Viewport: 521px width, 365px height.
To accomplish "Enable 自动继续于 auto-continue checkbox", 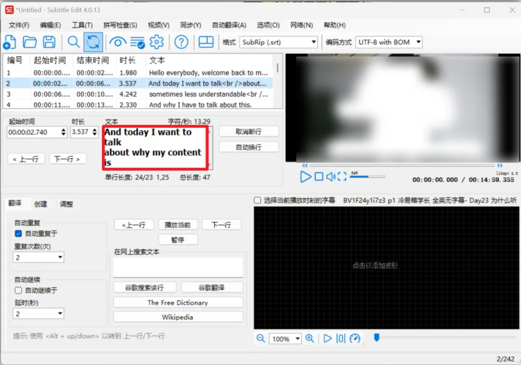I will click(18, 290).
